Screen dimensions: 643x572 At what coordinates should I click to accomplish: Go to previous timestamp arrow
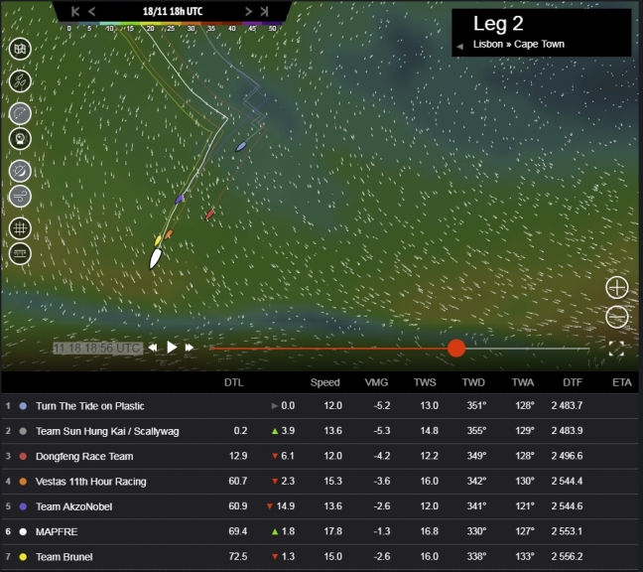[x=92, y=12]
